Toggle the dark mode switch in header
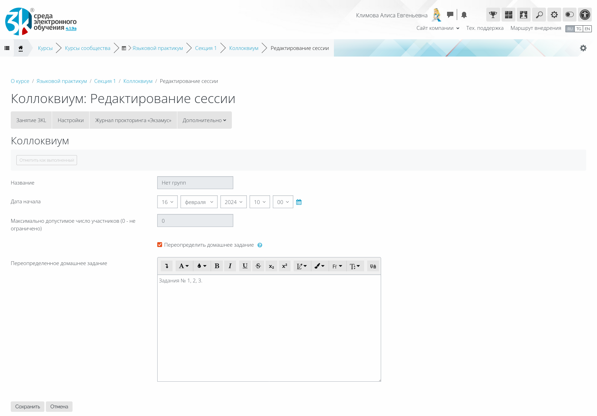Screen dimensions: 597x416 [570, 15]
